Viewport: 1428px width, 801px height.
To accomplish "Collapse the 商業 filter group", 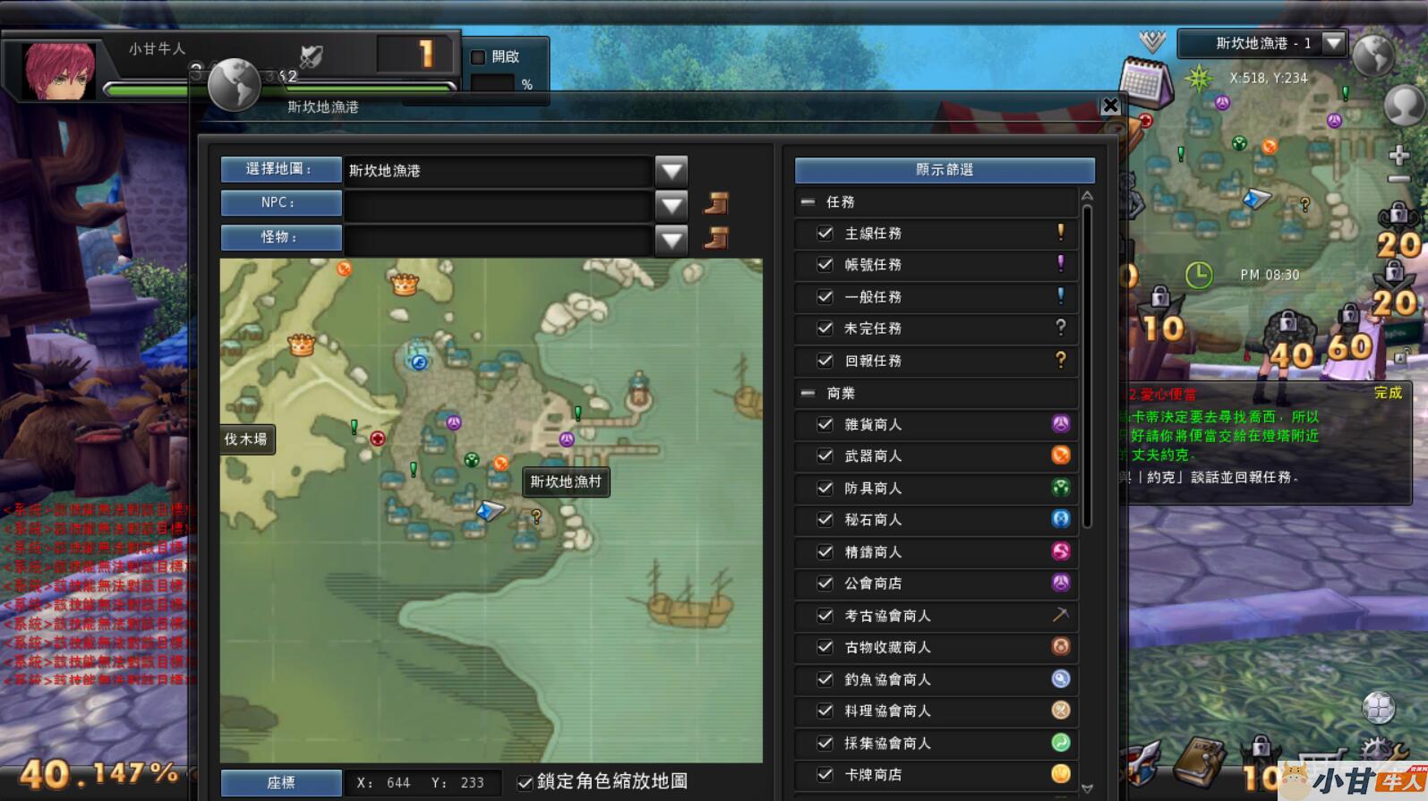I will point(808,394).
